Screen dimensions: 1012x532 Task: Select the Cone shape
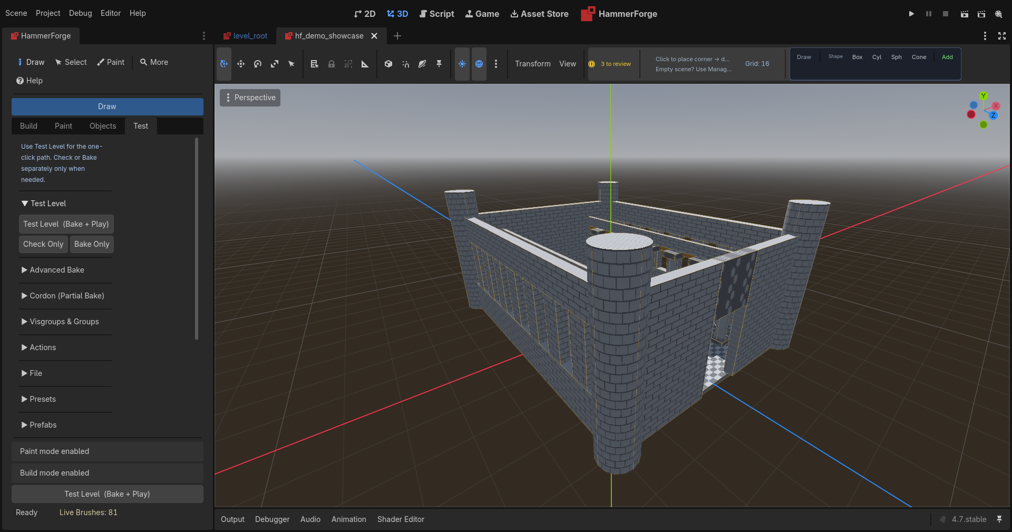tap(919, 57)
